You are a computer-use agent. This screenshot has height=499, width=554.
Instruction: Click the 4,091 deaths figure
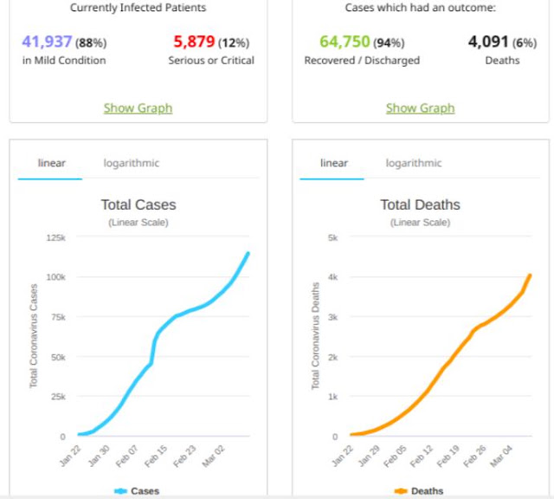pyautogui.click(x=488, y=42)
